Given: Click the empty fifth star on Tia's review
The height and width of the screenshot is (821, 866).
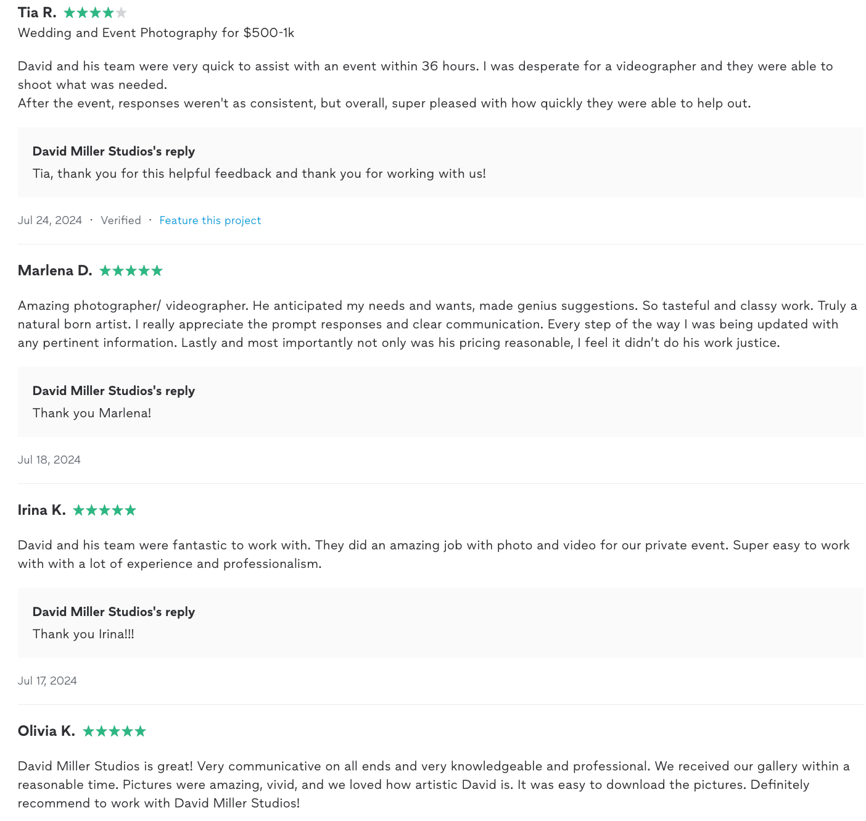Looking at the screenshot, I should coord(121,13).
